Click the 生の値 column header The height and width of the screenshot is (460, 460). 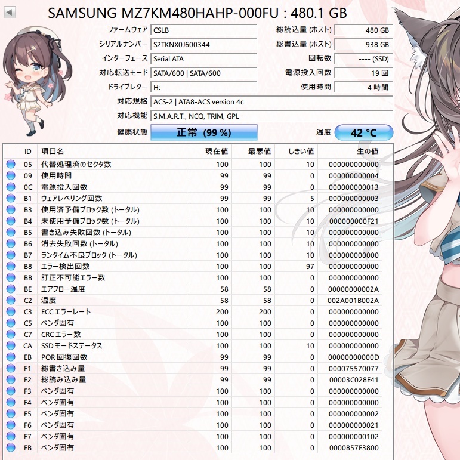tap(350, 152)
